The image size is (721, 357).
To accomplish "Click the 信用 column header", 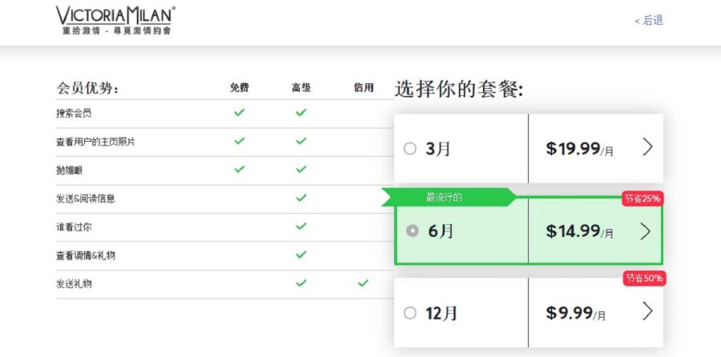I will (x=364, y=88).
